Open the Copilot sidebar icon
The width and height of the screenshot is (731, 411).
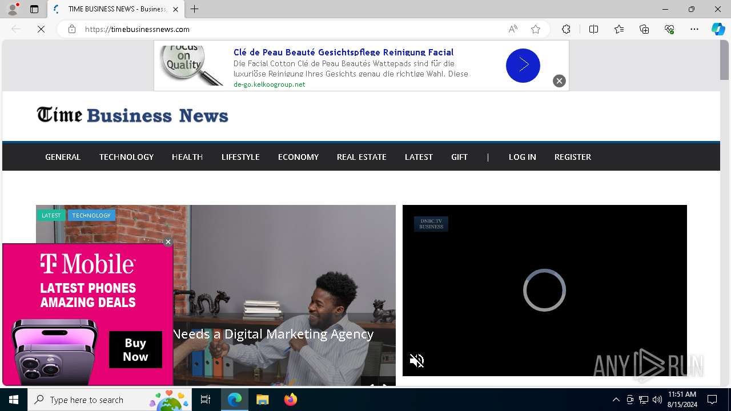click(x=718, y=29)
